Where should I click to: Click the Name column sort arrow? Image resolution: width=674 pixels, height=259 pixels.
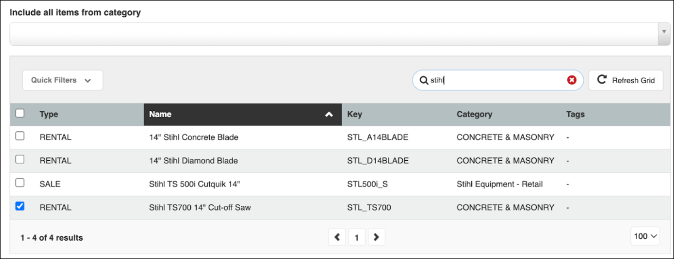(x=329, y=115)
